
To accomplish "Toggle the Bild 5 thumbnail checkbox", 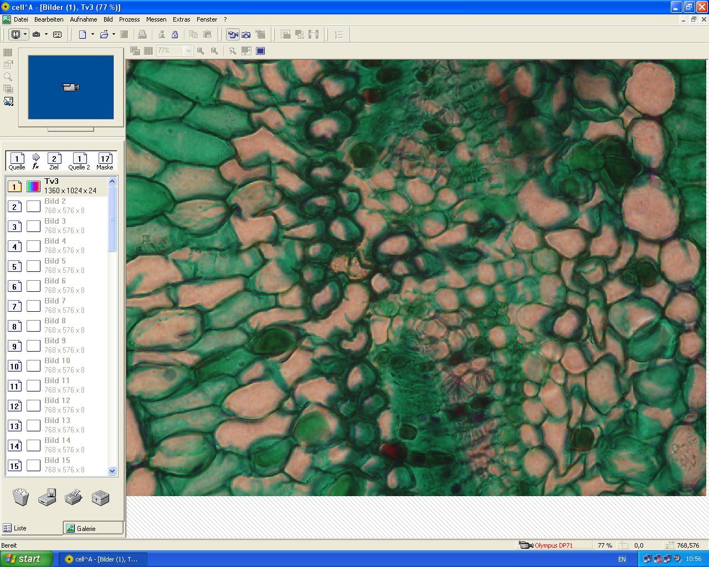I will pyautogui.click(x=34, y=266).
